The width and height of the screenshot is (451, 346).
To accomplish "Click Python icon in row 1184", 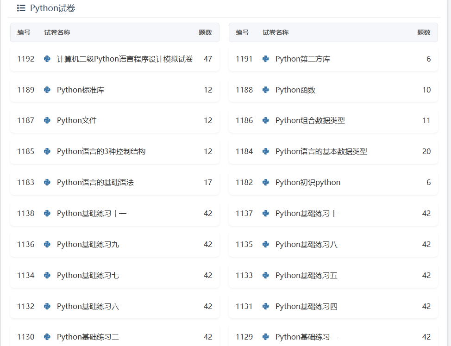I will tap(266, 151).
